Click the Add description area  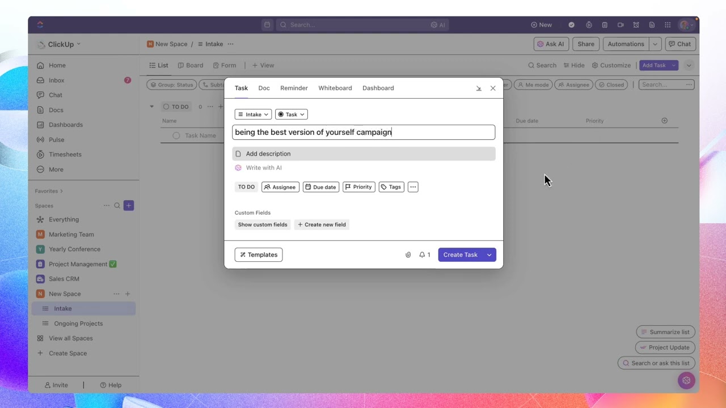[364, 154]
